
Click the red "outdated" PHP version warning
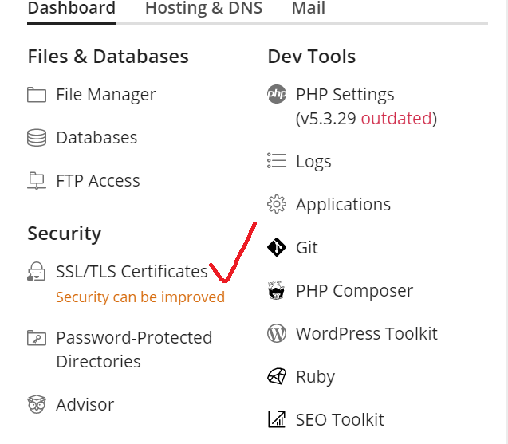pos(396,119)
